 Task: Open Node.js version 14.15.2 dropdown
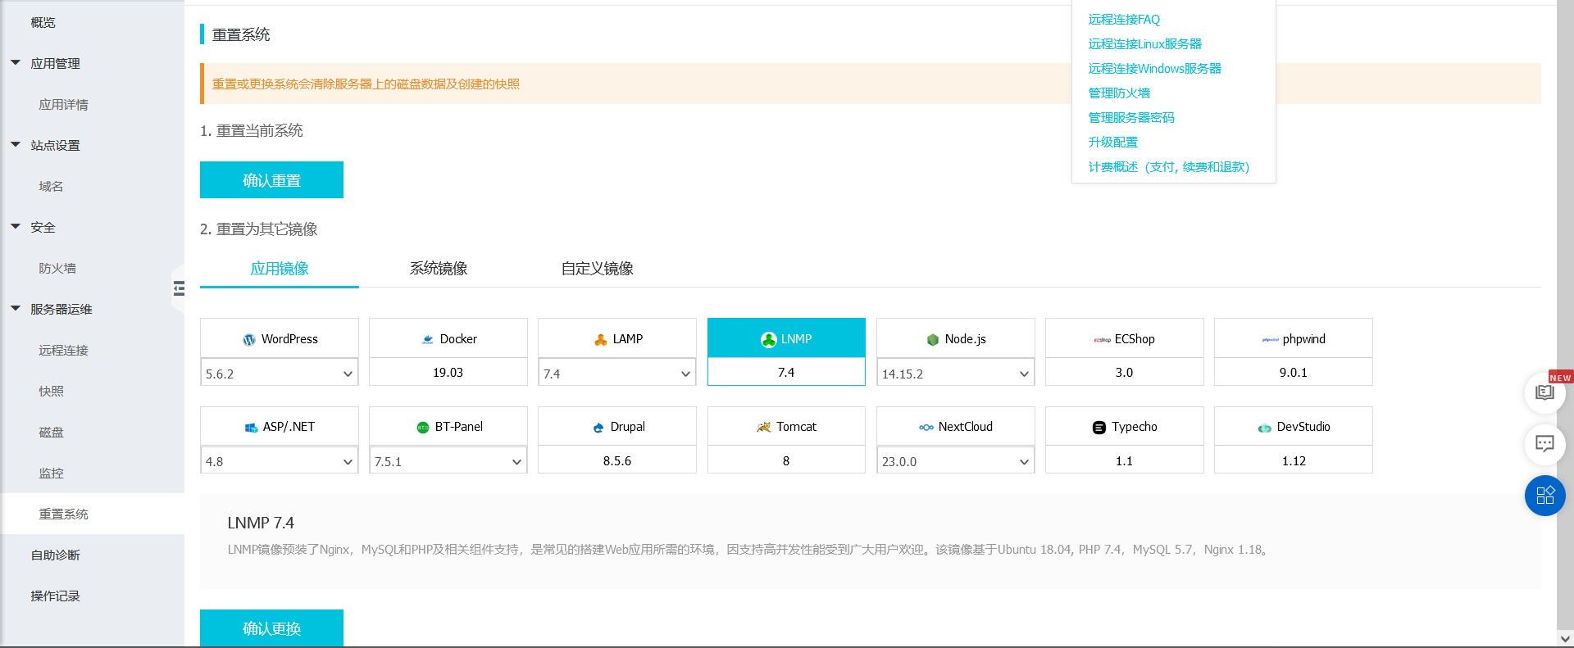click(956, 374)
